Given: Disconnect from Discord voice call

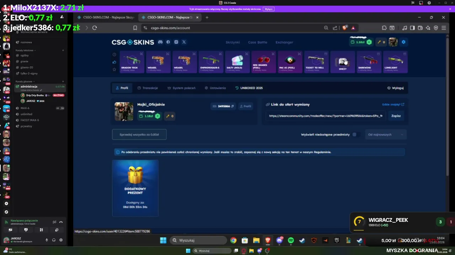Looking at the screenshot, I should point(61,222).
